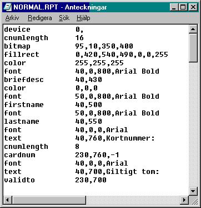Screen dimensions: 201x208
Task: Click the word 'briefdesc'
Action: (x=24, y=80)
